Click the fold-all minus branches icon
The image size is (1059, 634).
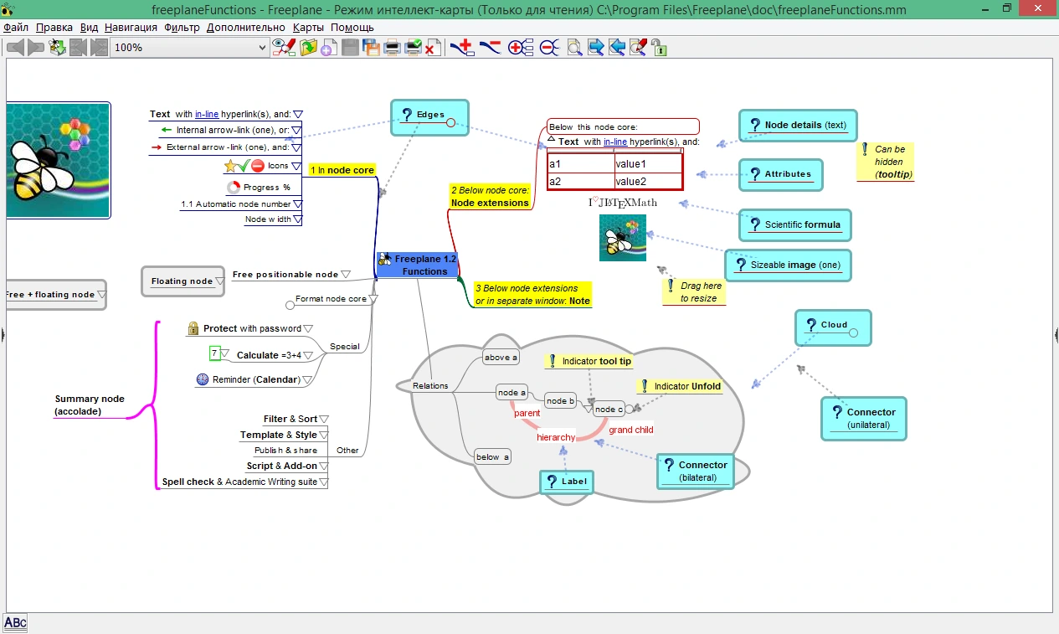click(550, 48)
